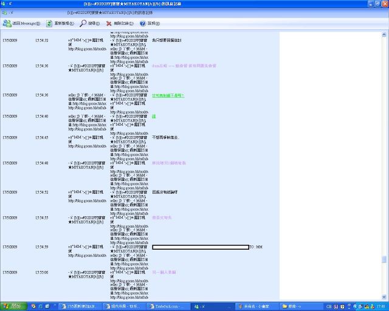Click the Back to Messenger people icon

click(7, 23)
